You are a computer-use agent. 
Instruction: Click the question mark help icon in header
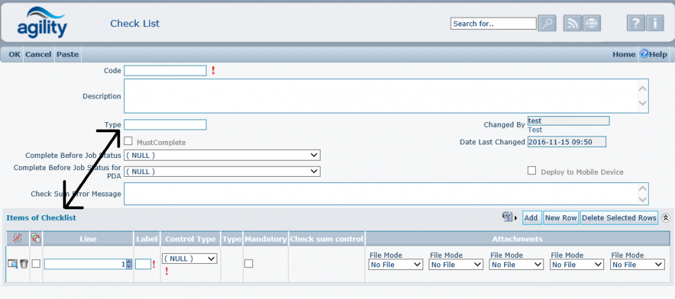point(635,24)
